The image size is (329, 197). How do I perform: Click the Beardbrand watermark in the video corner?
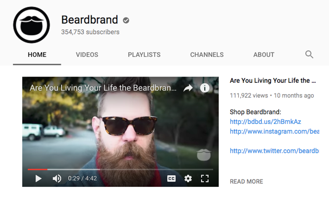click(x=204, y=155)
